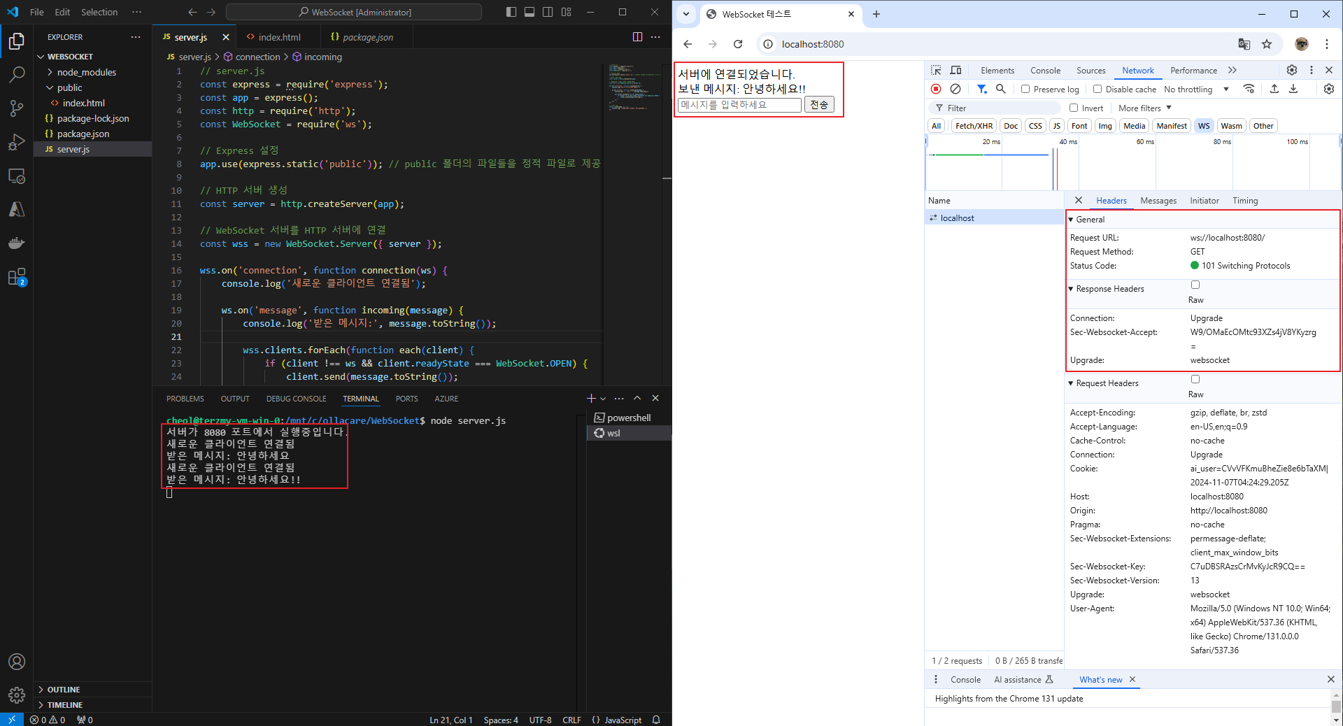This screenshot has width=1343, height=726.
Task: Open the PROBLEMS tab in VS Code panel
Action: [185, 399]
